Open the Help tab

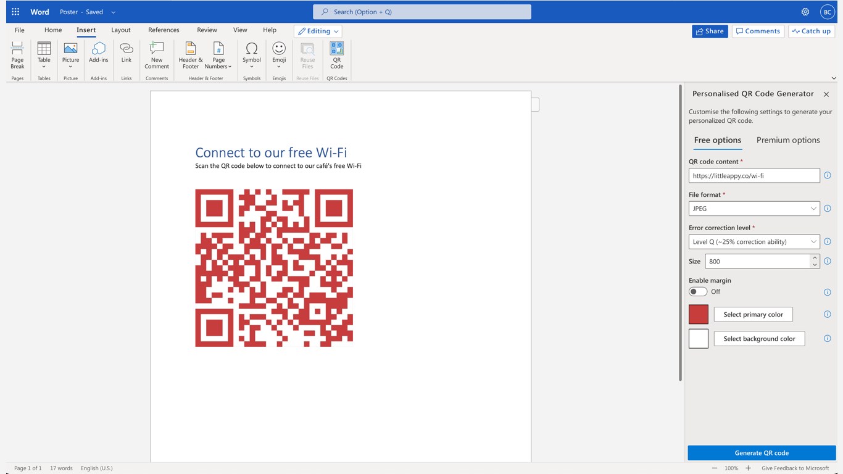(270, 30)
